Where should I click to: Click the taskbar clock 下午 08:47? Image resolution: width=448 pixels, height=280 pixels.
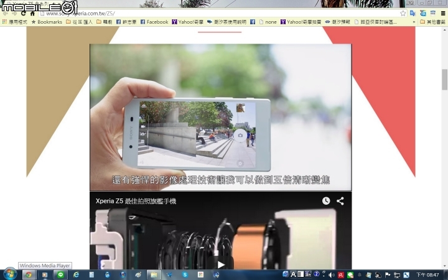pyautogui.click(x=427, y=275)
